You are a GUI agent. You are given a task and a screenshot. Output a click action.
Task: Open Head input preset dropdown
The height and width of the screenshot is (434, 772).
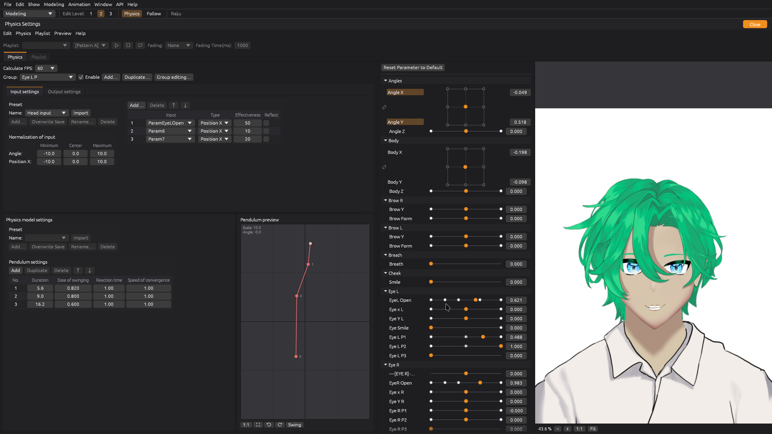point(47,113)
